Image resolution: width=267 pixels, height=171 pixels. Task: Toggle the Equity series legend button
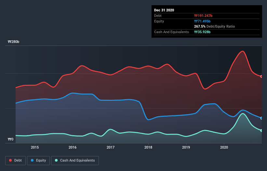tap(38, 161)
